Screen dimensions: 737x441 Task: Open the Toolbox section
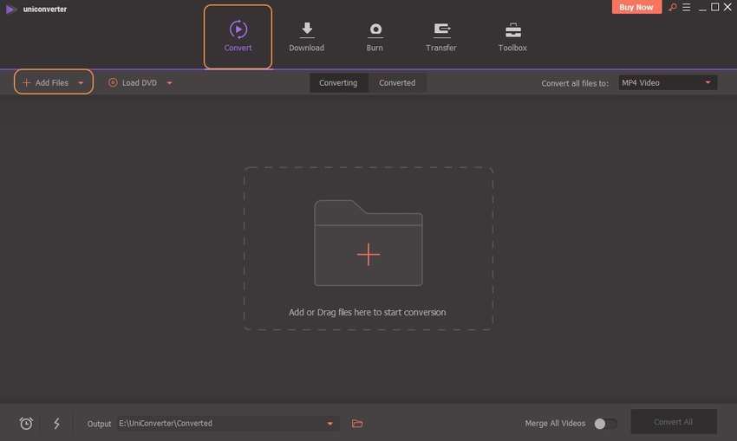(x=512, y=36)
